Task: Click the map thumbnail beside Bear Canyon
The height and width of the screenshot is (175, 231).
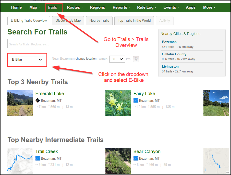Action: [216, 161]
